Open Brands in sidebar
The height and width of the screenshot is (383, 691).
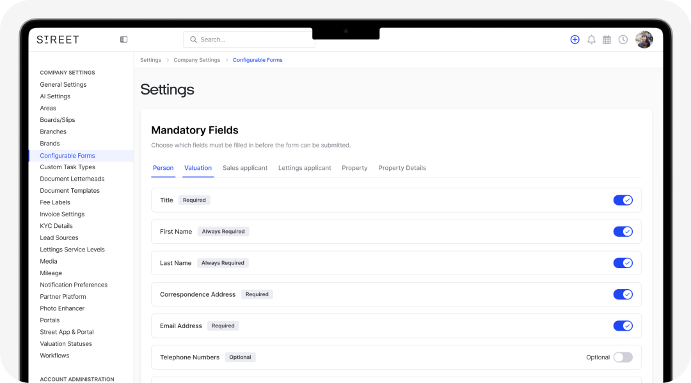point(50,144)
